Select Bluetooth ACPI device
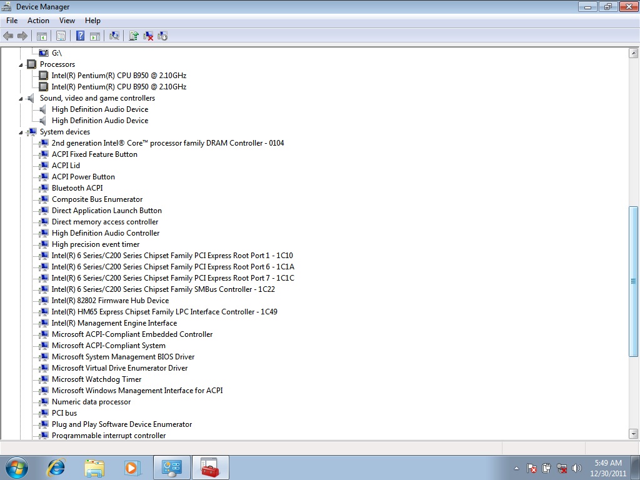 pyautogui.click(x=77, y=188)
